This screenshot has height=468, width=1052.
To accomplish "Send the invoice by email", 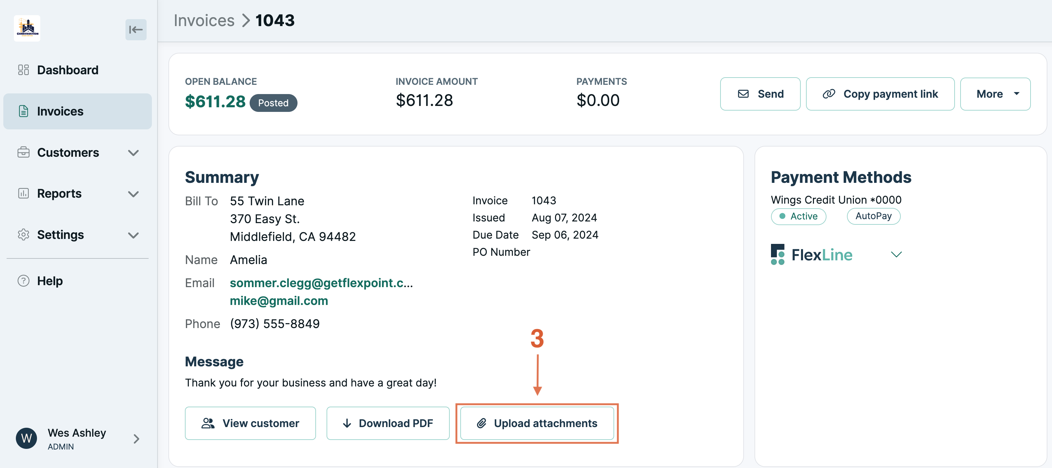I will tap(760, 94).
